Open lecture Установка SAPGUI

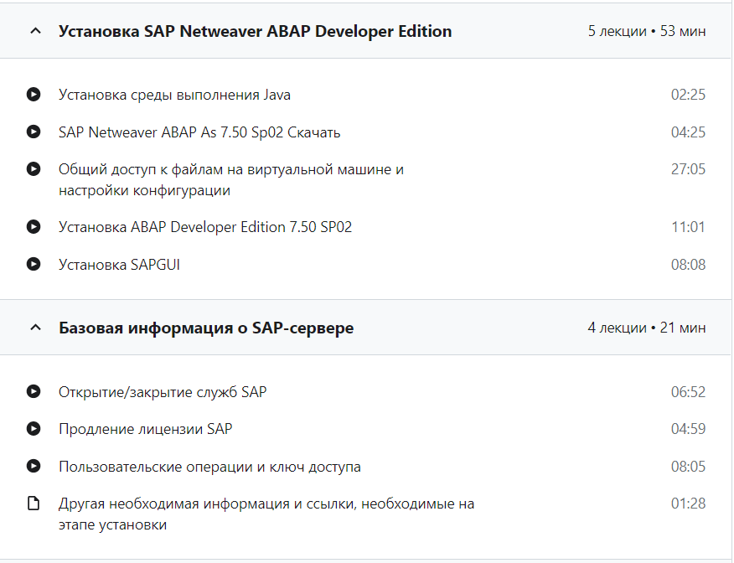coord(119,265)
